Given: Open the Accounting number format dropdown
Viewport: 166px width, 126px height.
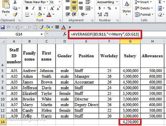Looking at the screenshot, I should click(x=117, y=2).
